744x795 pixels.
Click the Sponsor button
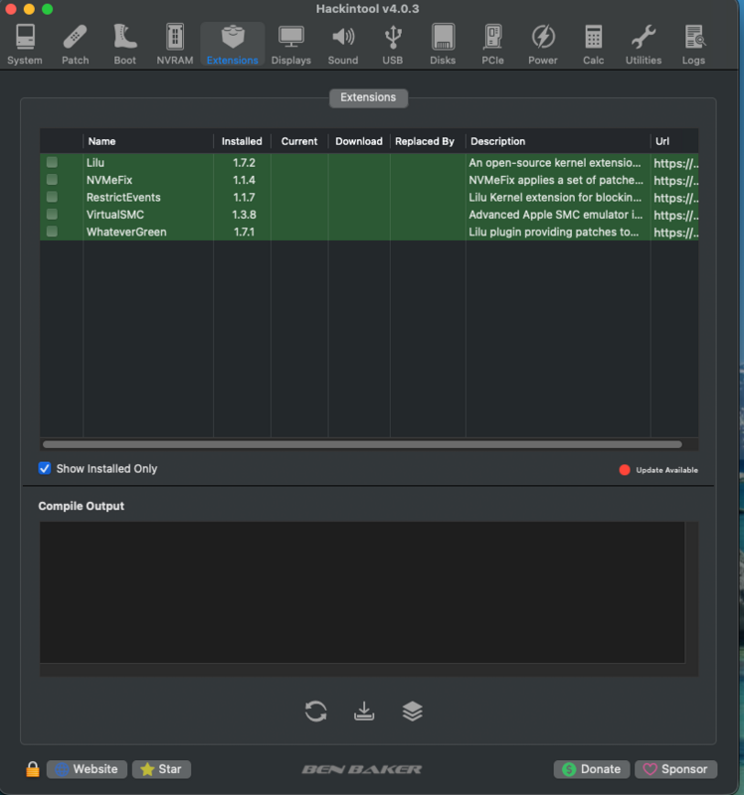coord(676,769)
